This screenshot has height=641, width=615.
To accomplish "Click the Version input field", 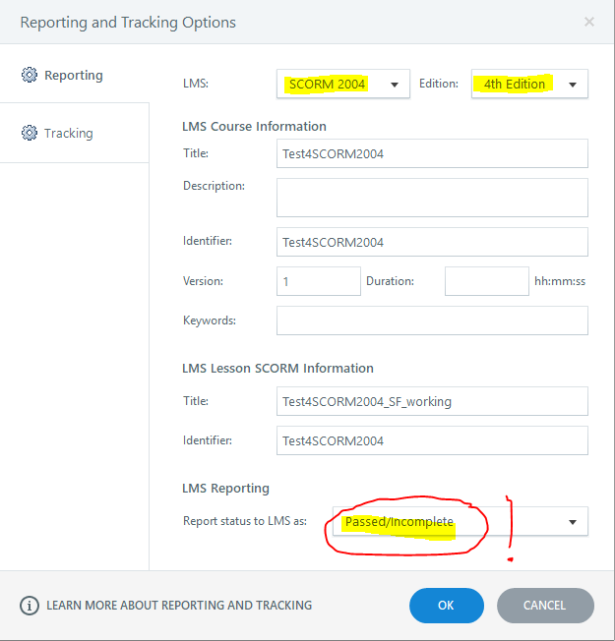I will point(319,281).
